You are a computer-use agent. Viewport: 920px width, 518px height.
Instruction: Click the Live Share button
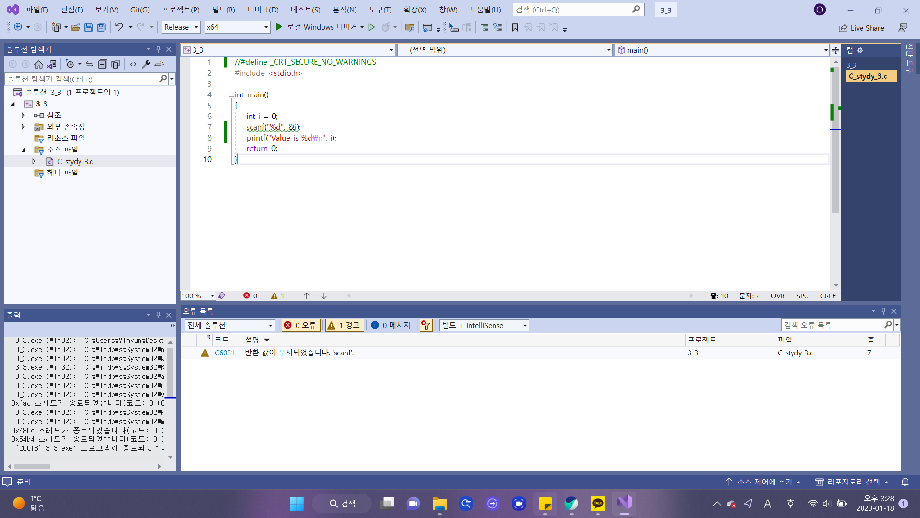pos(862,28)
